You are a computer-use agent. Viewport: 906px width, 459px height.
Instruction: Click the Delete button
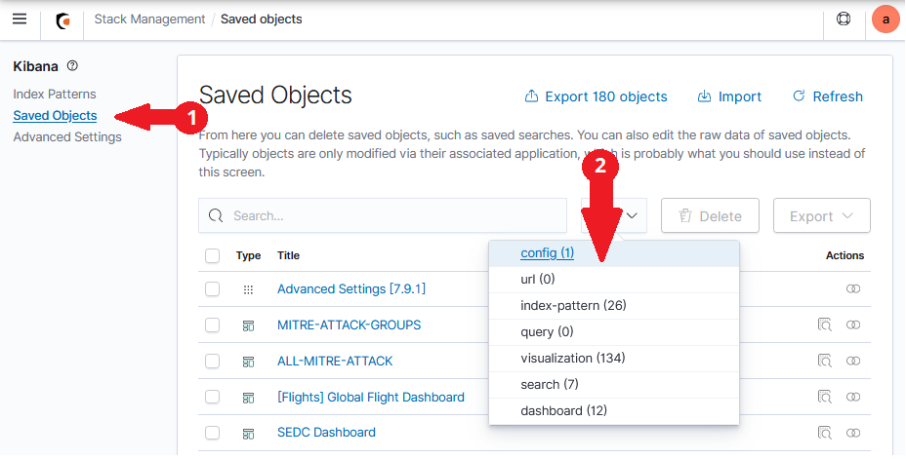point(710,215)
